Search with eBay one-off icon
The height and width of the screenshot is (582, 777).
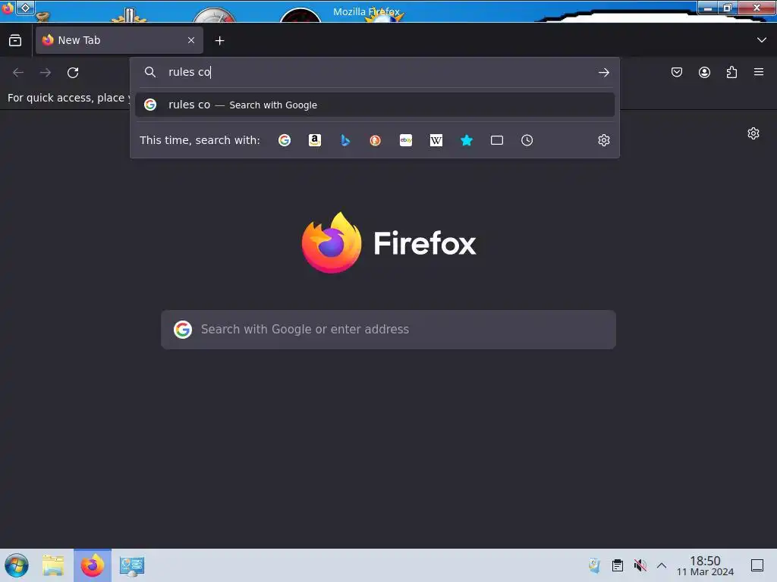coord(406,140)
